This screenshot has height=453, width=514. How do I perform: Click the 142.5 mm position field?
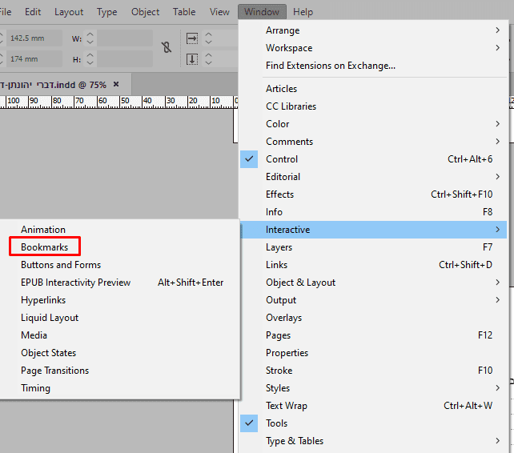tap(34, 38)
